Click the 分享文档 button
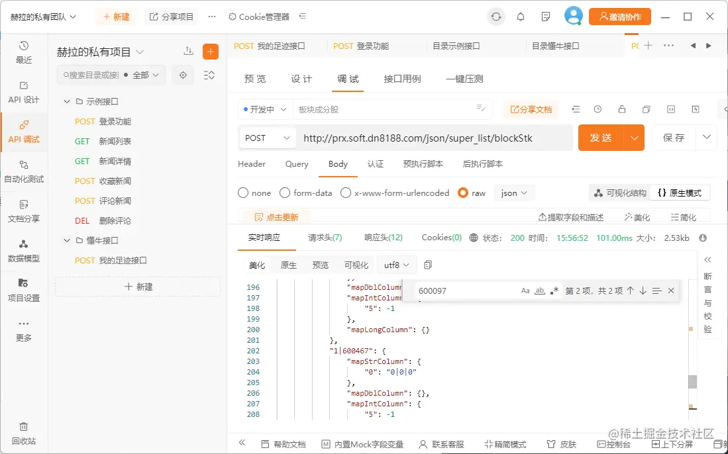Screen dimensions: 728x454 pyautogui.click(x=531, y=109)
